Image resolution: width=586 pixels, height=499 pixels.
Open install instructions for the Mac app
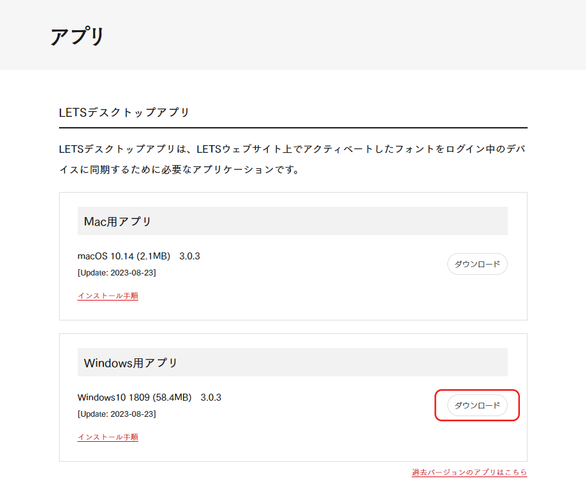point(107,296)
